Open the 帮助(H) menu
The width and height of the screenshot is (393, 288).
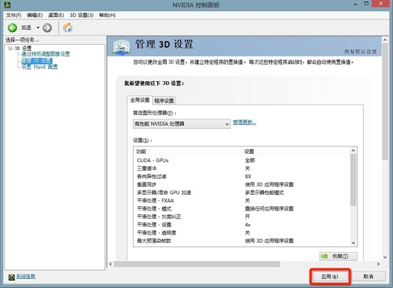107,16
